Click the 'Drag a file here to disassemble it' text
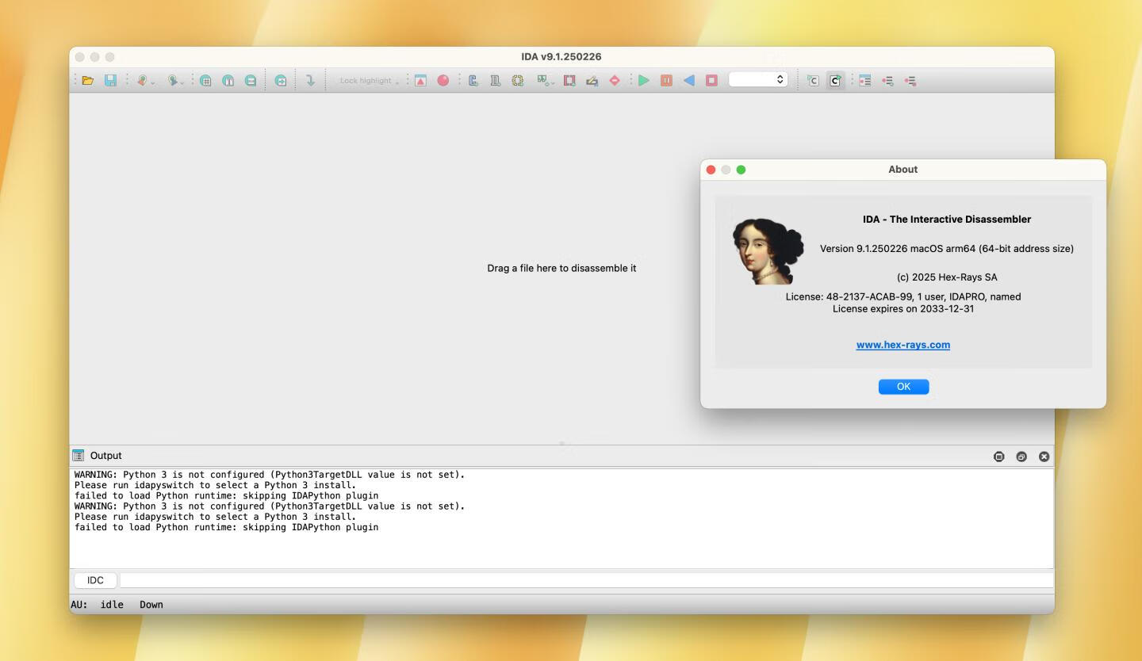 coord(561,268)
